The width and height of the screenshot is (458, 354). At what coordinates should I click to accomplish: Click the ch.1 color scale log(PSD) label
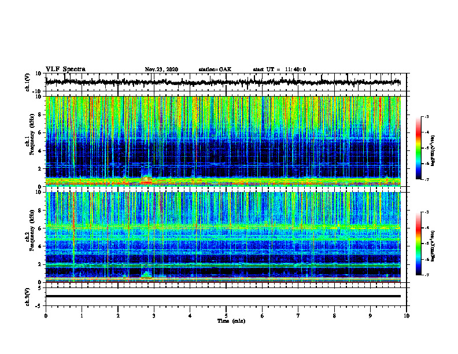(x=433, y=150)
